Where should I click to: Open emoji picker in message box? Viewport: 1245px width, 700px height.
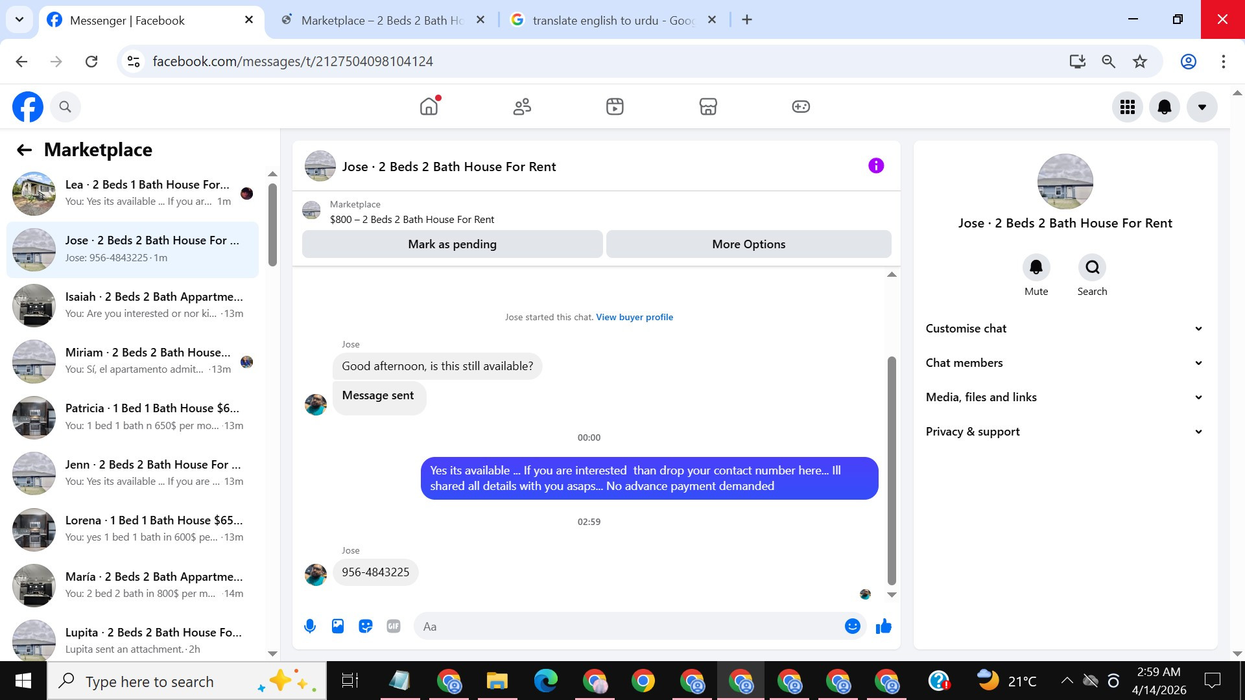852,626
